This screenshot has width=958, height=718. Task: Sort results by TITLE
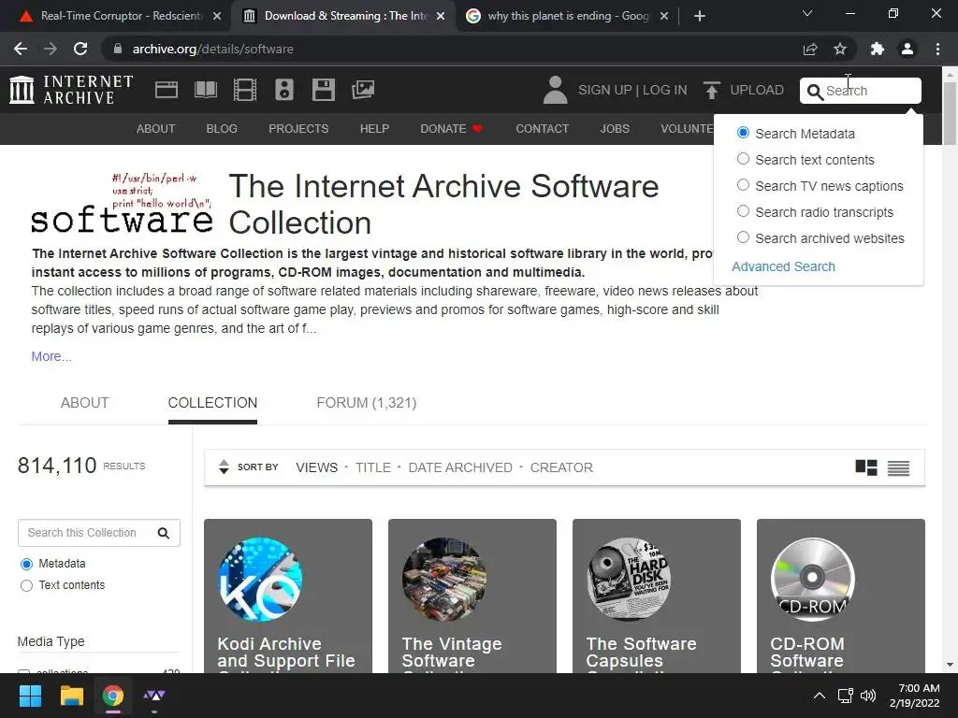(373, 467)
